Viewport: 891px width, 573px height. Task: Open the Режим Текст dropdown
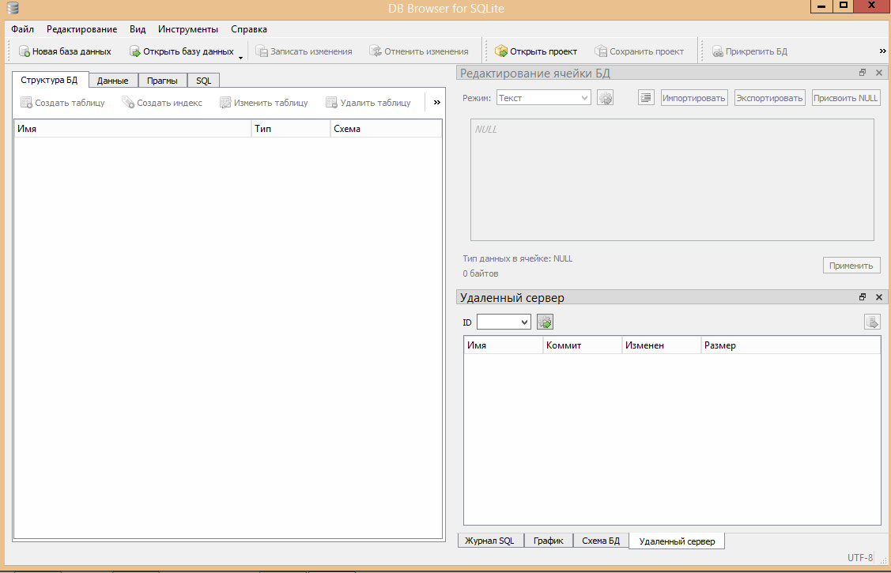[544, 98]
